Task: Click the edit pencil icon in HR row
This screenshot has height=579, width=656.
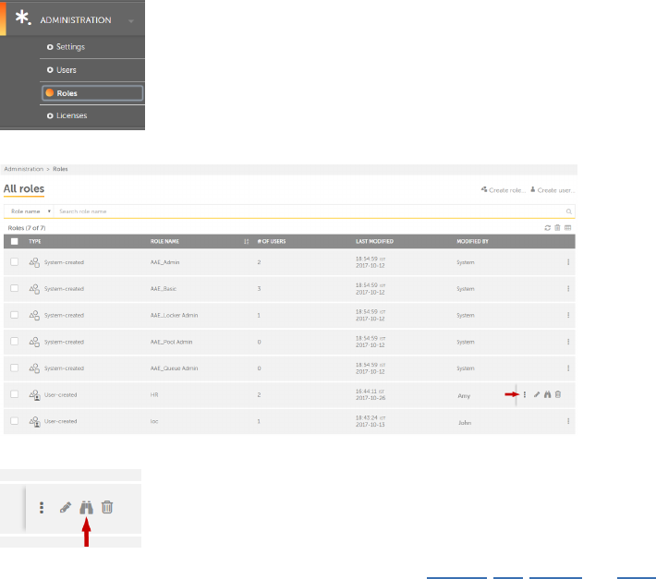Action: click(537, 394)
